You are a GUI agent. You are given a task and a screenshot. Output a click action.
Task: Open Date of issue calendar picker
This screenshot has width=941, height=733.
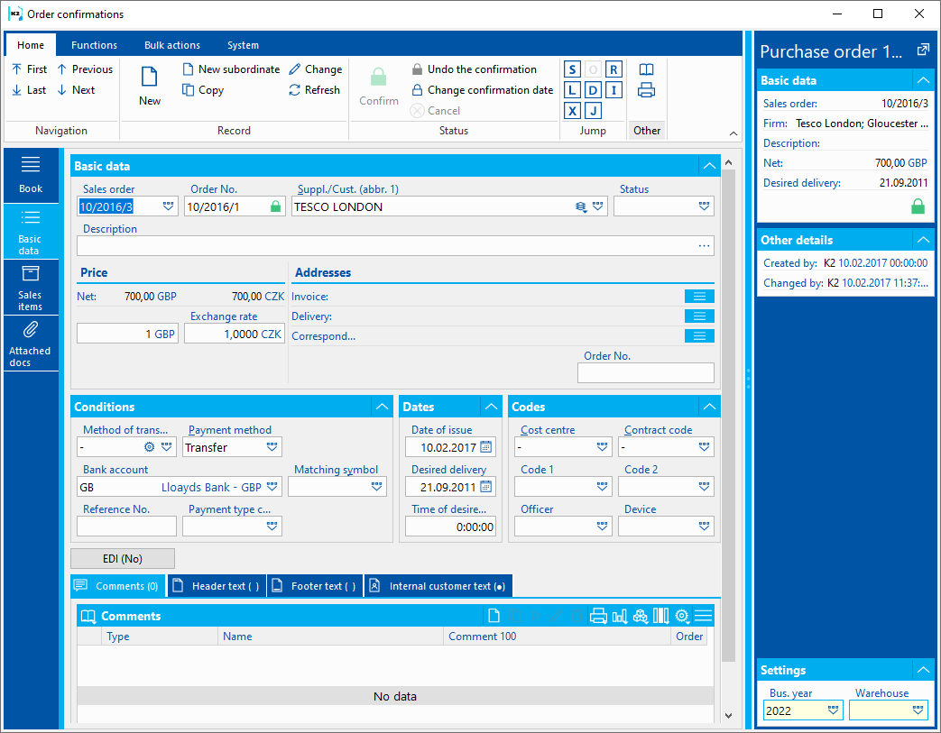pyautogui.click(x=486, y=447)
